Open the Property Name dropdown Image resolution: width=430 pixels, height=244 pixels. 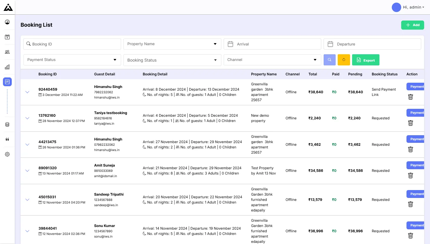coord(172,44)
